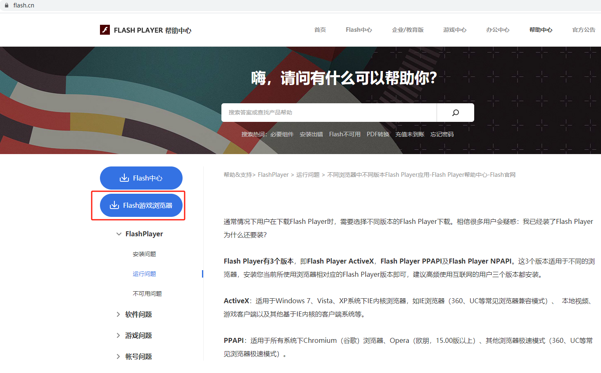This screenshot has width=601, height=373.
Task: Open 官方公告 in top navigation
Action: (584, 30)
